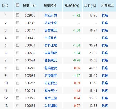The image size is (116, 110).
Task: Open the 姚记扑克 stock link
Action: [x=51, y=15]
